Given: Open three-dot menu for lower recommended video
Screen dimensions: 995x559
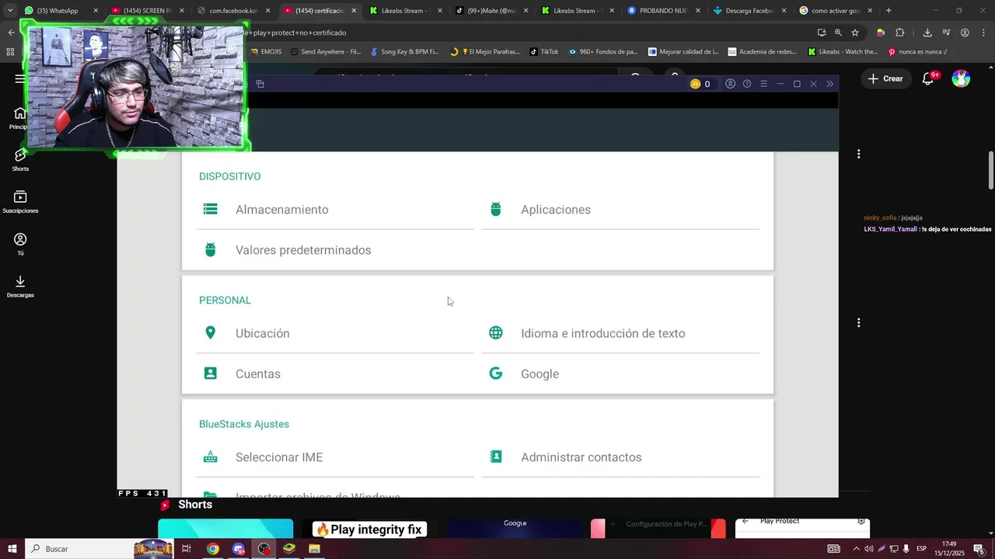Looking at the screenshot, I should (858, 322).
